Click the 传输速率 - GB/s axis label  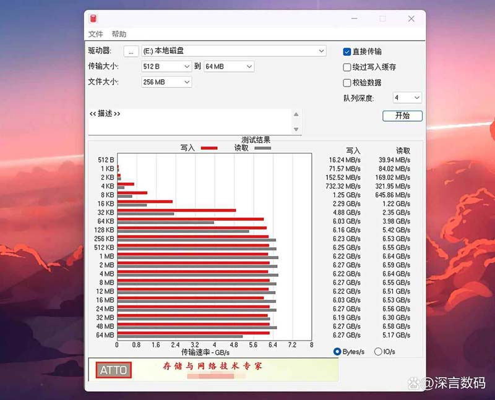point(205,352)
